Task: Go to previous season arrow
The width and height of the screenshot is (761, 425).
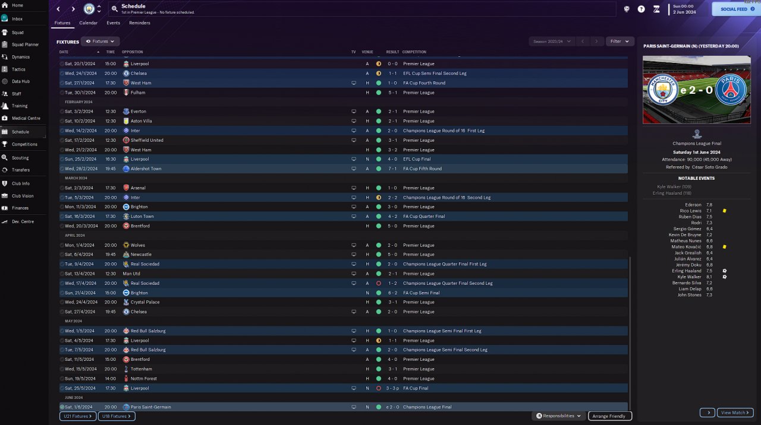Action: 583,42
